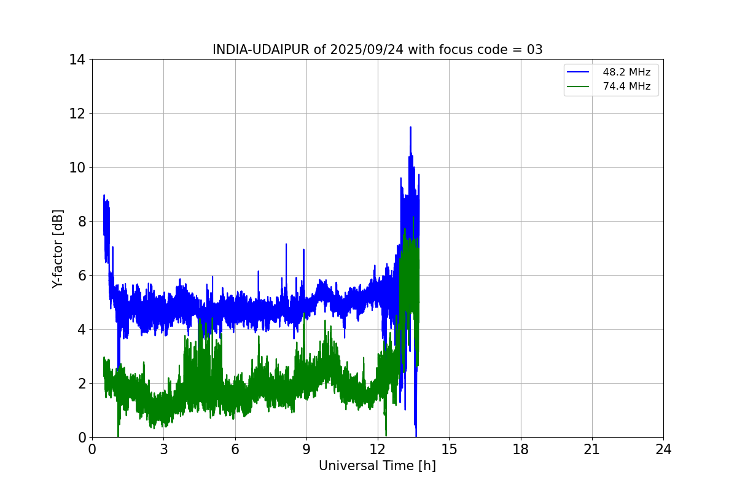
Task: Select y-axis tick label '6'
Action: (81, 276)
